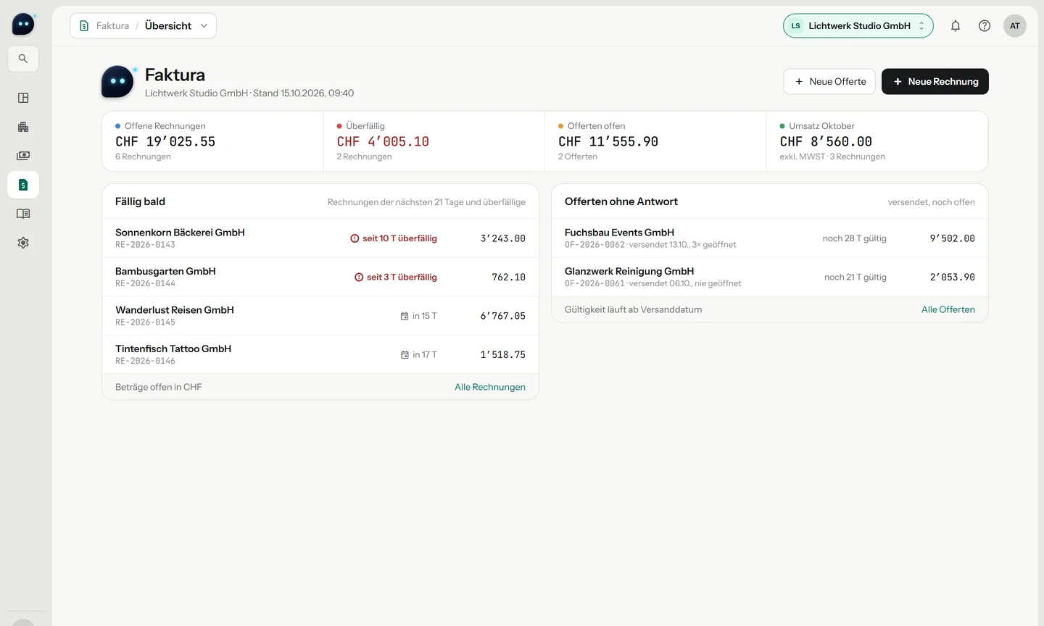
Task: Select the Überfällig CHF 4'005.10 card
Action: coord(434,141)
